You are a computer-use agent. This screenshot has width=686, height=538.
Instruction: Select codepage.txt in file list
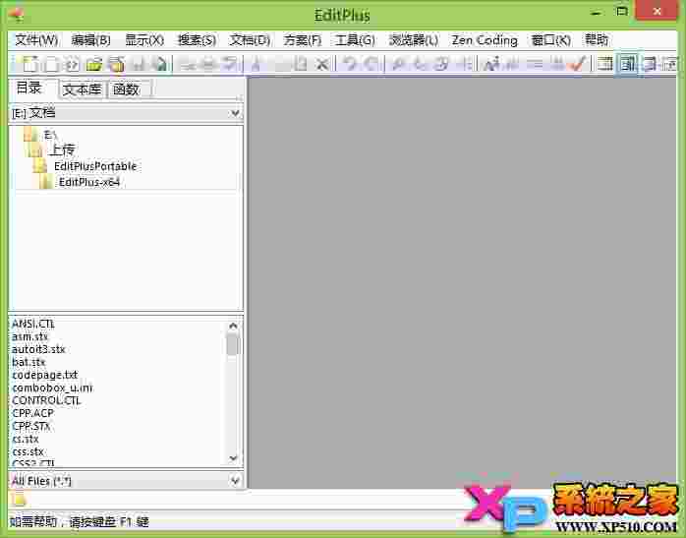pos(44,375)
